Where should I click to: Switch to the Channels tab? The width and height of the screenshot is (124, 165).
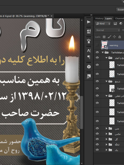point(119,19)
